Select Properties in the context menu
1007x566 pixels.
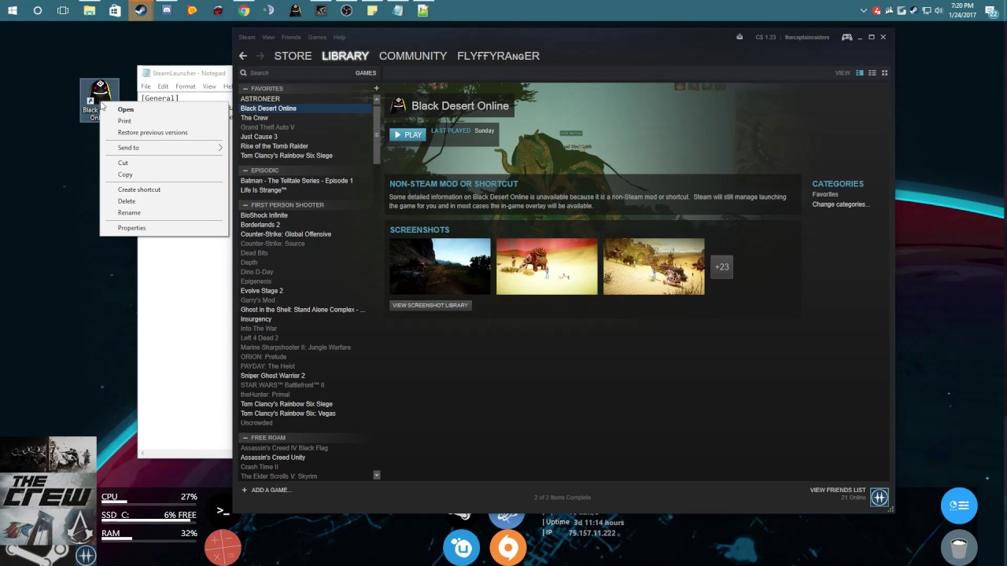[164, 228]
